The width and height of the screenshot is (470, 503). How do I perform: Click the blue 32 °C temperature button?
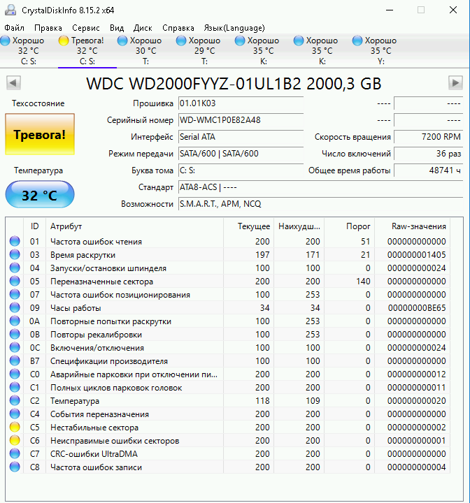click(40, 194)
